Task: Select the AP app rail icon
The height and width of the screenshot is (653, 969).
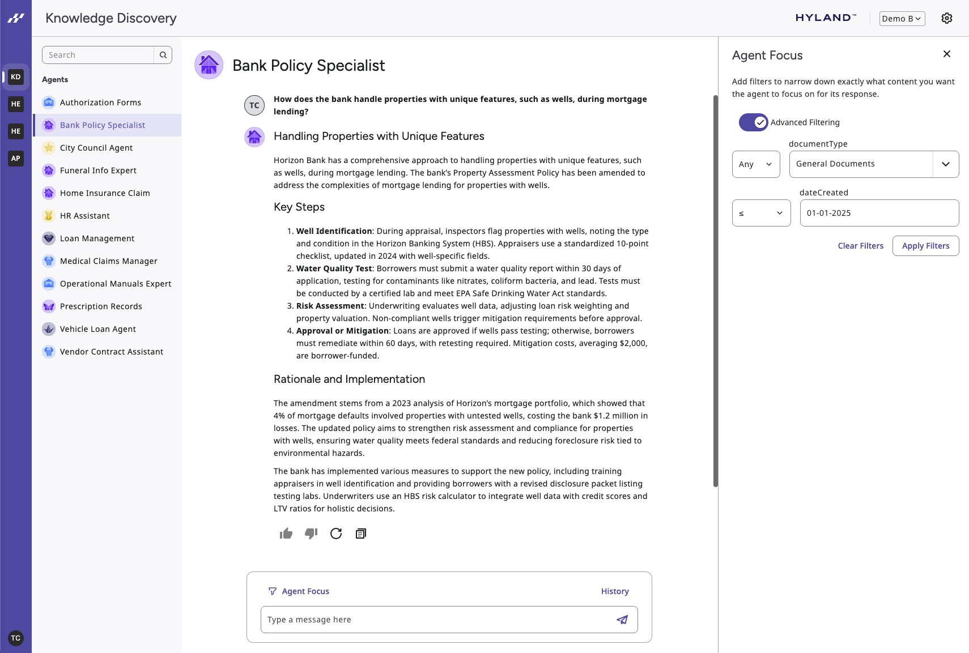Action: click(x=16, y=159)
